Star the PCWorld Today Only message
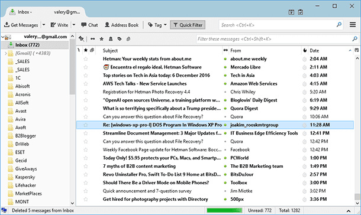This screenshot has width=361, height=215. coord(86,158)
